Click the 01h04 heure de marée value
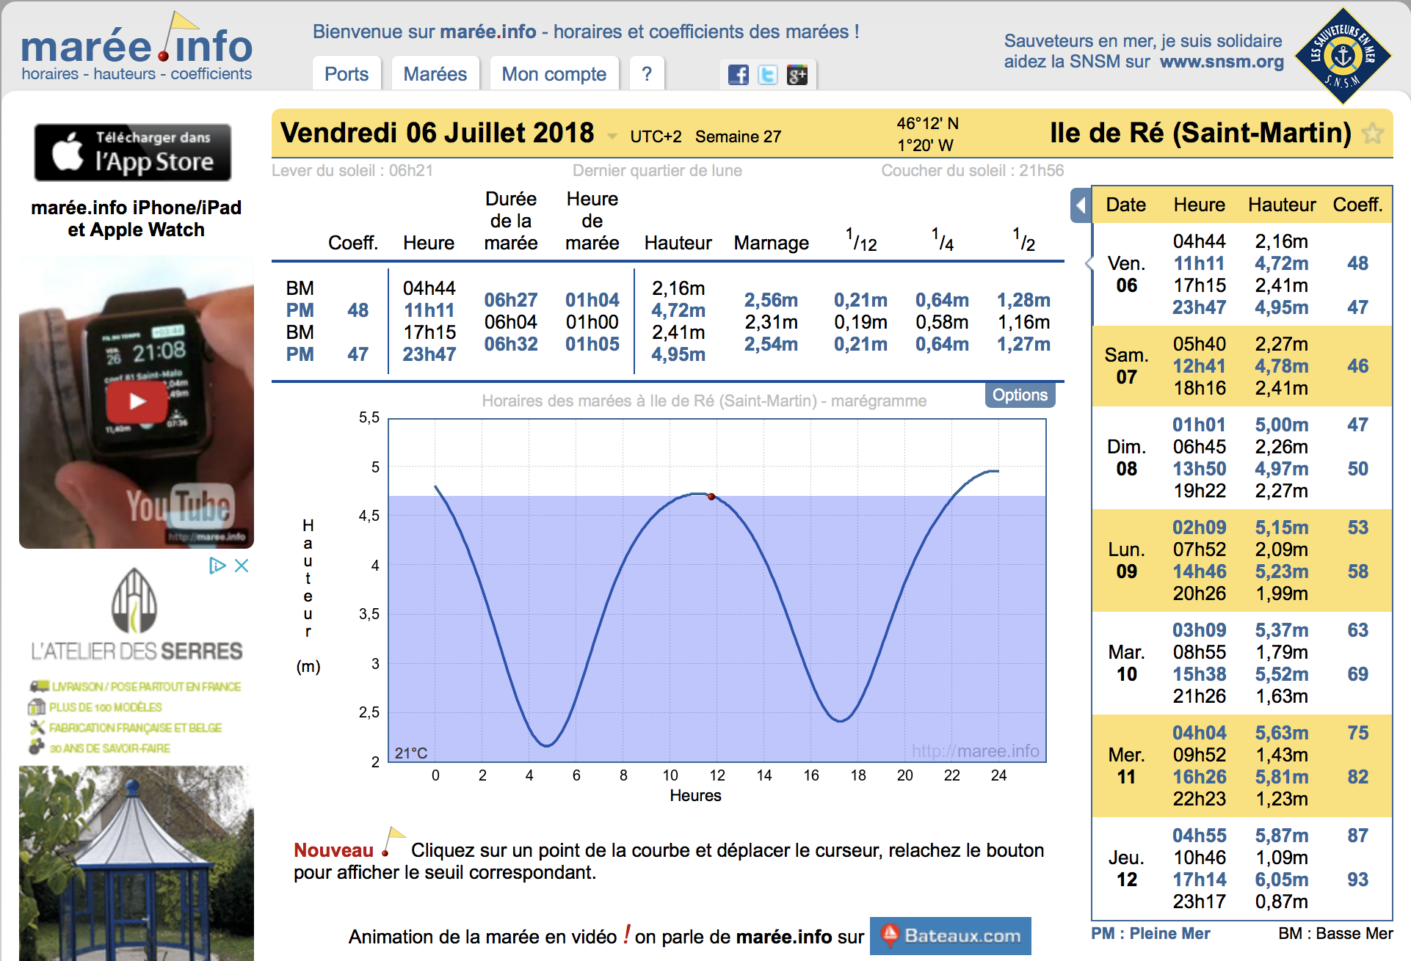Screen dimensions: 1411x961 coord(592,300)
